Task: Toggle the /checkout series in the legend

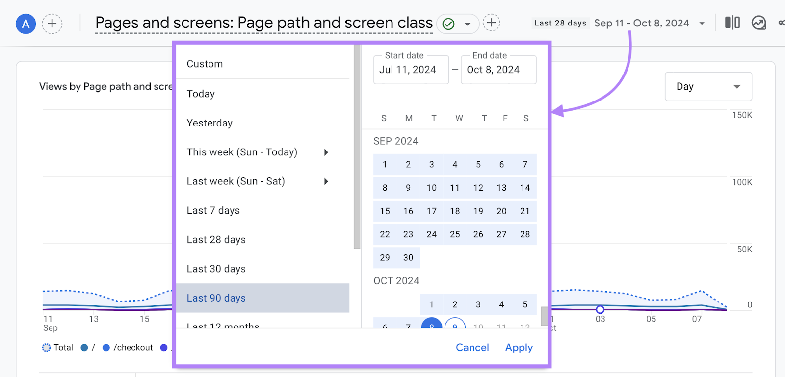Action: click(x=128, y=348)
